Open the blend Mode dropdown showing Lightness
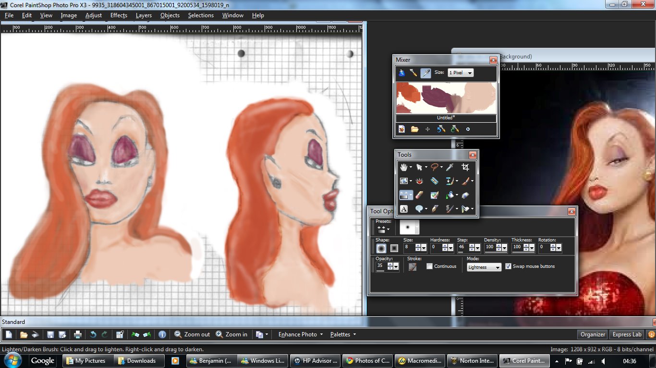Viewport: 656px width, 368px height. point(484,267)
